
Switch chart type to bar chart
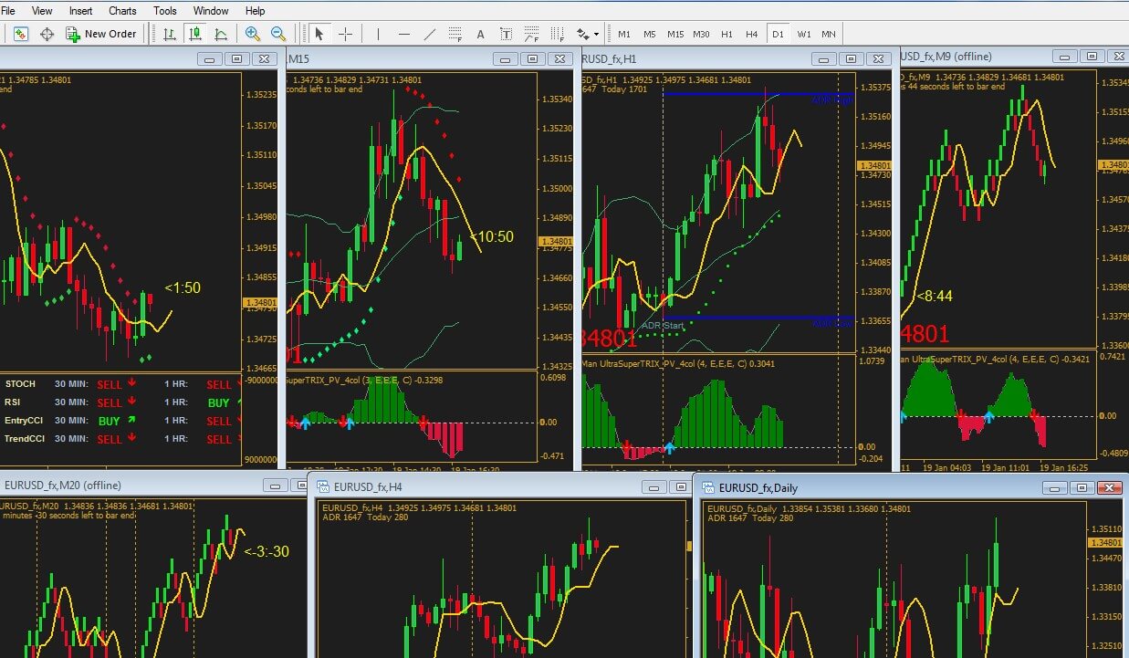click(x=169, y=34)
